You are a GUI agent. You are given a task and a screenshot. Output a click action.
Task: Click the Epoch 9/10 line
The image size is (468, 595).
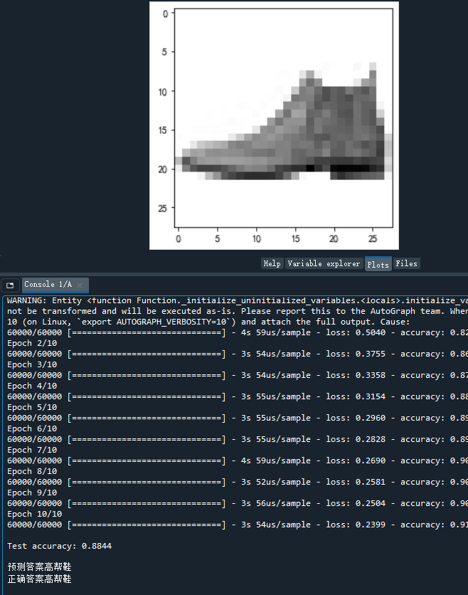tap(32, 493)
